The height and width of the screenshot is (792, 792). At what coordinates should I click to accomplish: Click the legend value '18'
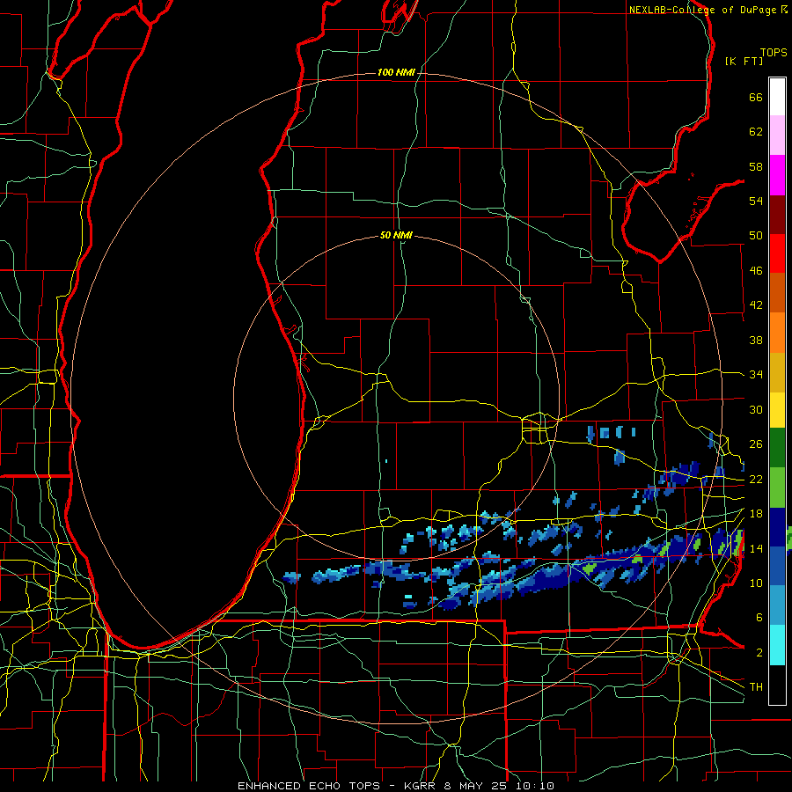click(x=756, y=514)
